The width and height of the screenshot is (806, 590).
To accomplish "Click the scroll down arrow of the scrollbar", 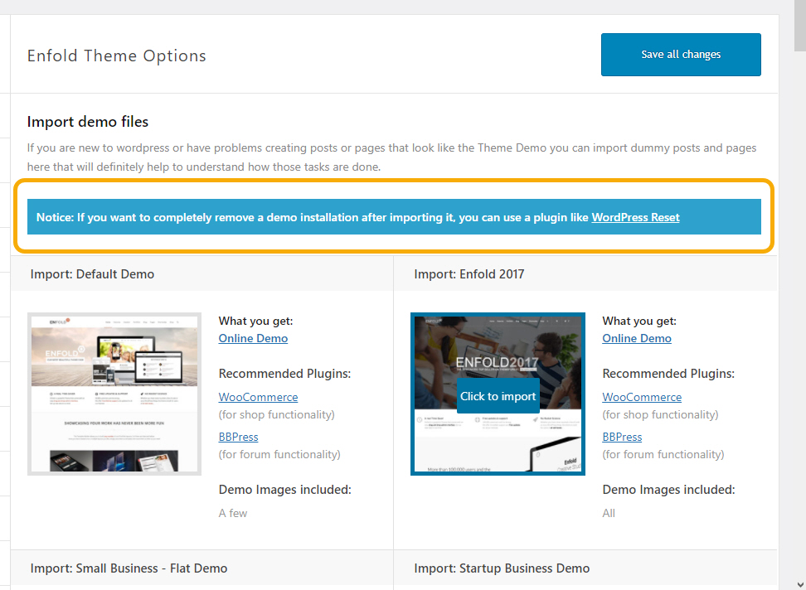I will click(x=800, y=584).
